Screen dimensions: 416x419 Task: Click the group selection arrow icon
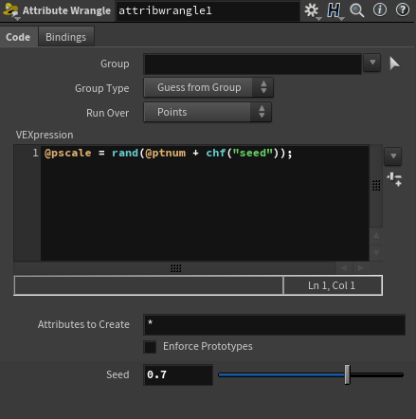point(394,64)
